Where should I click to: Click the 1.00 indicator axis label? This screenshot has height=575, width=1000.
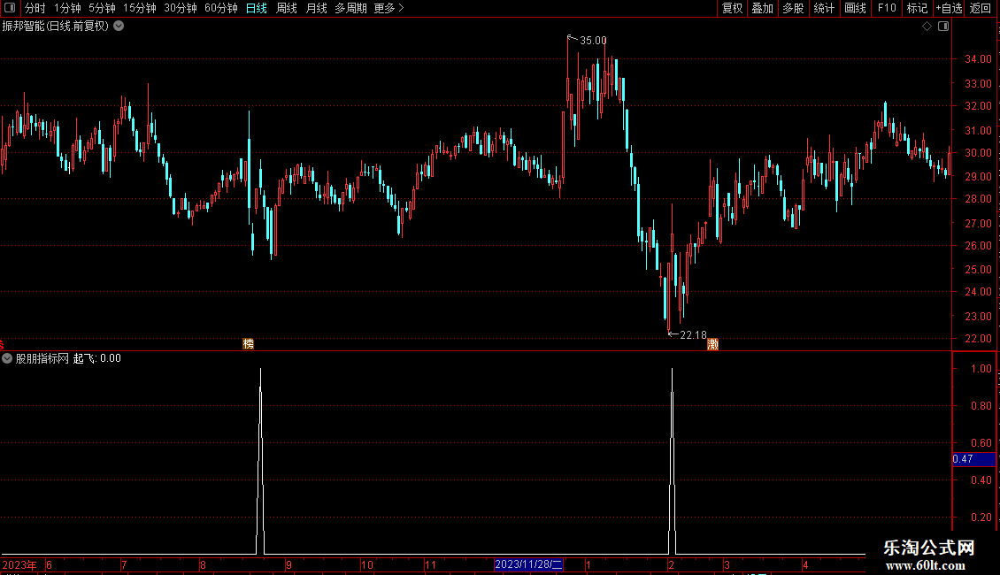[981, 369]
